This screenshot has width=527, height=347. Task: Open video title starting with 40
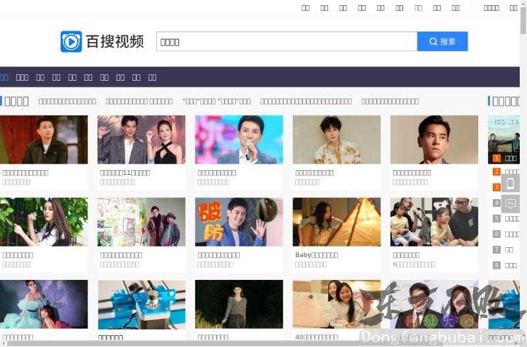coord(316,337)
